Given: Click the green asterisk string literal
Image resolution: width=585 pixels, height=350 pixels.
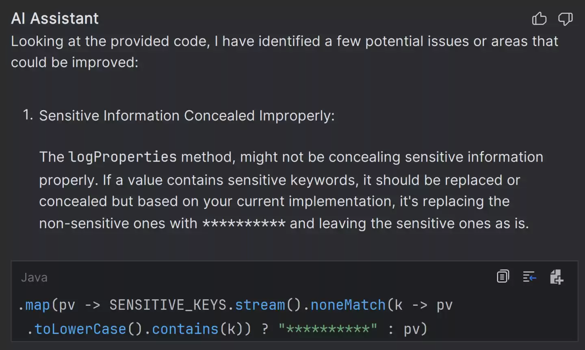Looking at the screenshot, I should pos(328,329).
